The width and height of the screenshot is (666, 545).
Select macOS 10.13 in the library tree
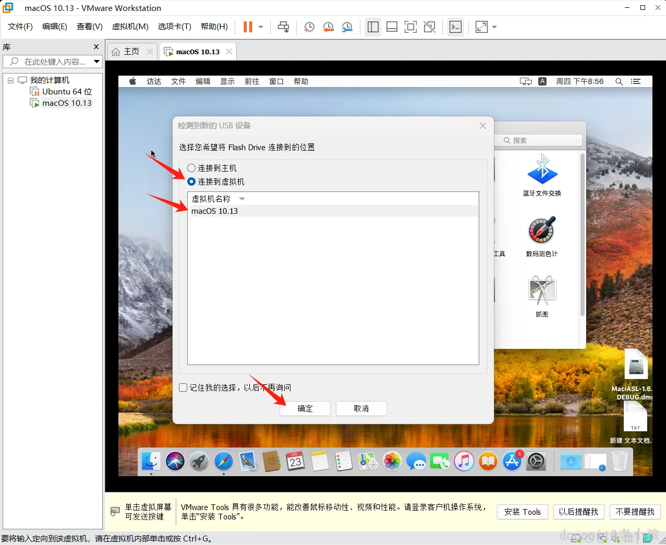(61, 103)
